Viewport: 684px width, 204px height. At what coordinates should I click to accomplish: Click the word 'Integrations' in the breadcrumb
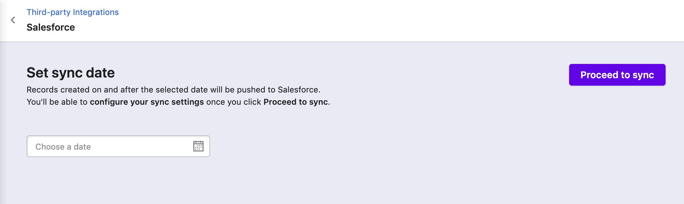[x=96, y=12]
